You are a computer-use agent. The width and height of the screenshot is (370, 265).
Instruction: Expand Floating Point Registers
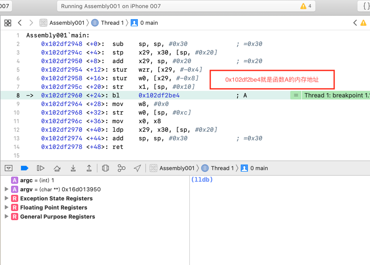(x=6, y=207)
